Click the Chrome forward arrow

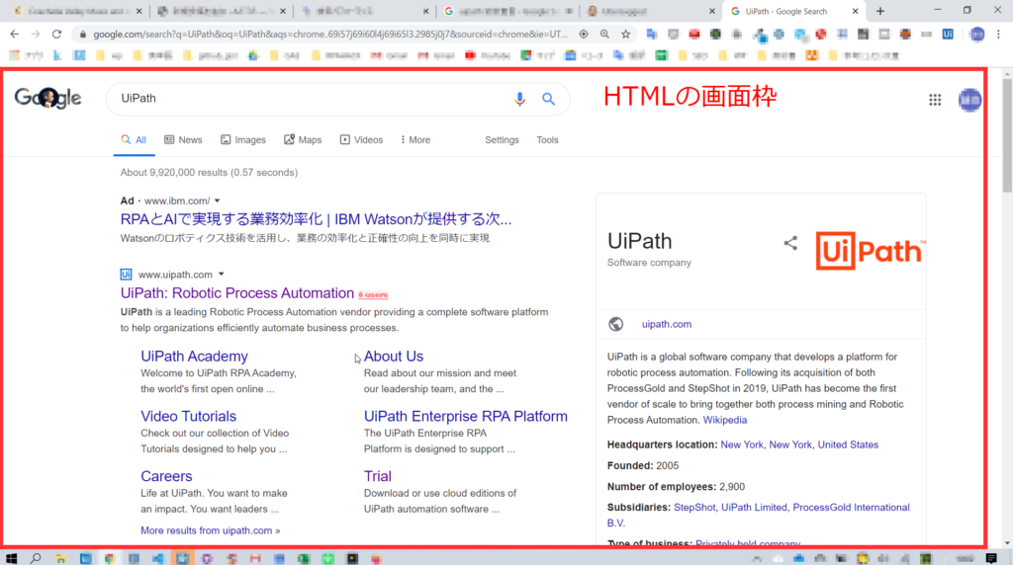[36, 35]
